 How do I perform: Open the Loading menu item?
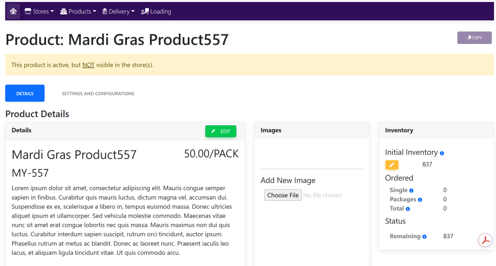[x=156, y=11]
